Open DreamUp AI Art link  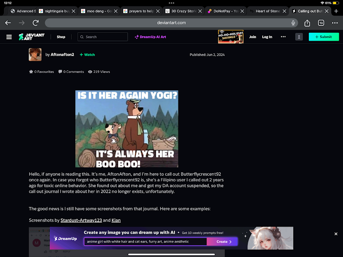coord(150,37)
